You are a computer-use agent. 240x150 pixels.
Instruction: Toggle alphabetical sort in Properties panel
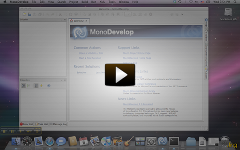point(28,86)
